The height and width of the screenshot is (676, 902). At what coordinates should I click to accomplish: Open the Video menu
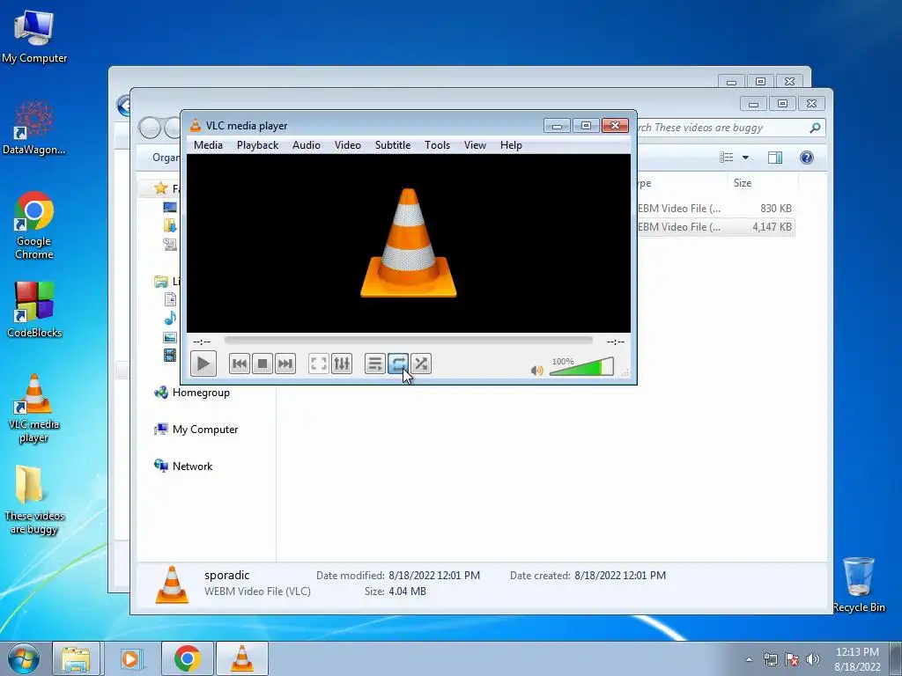[347, 145]
